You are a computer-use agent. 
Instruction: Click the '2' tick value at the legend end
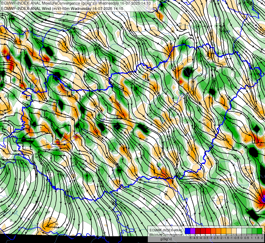tap(262, 238)
